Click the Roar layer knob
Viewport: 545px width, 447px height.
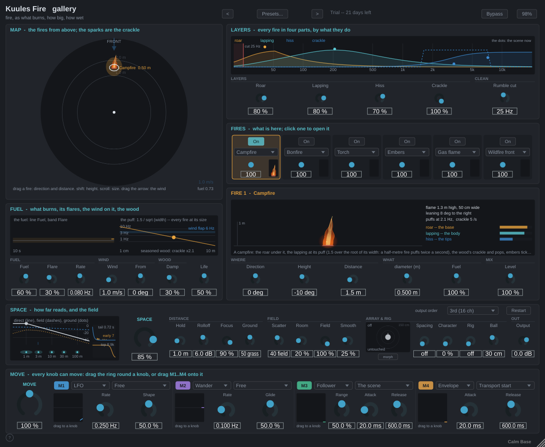[x=261, y=98]
